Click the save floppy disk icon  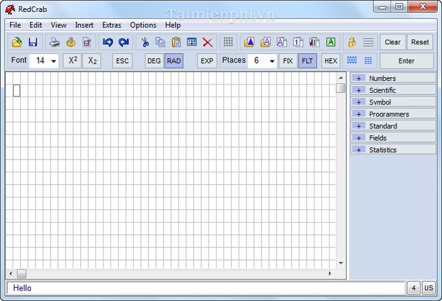33,42
